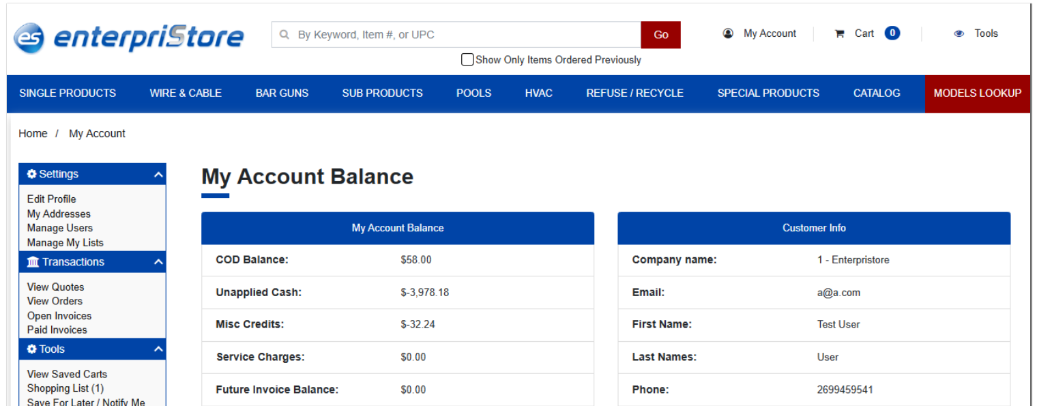Open View Quotes
The image size is (1037, 406).
[x=55, y=287]
